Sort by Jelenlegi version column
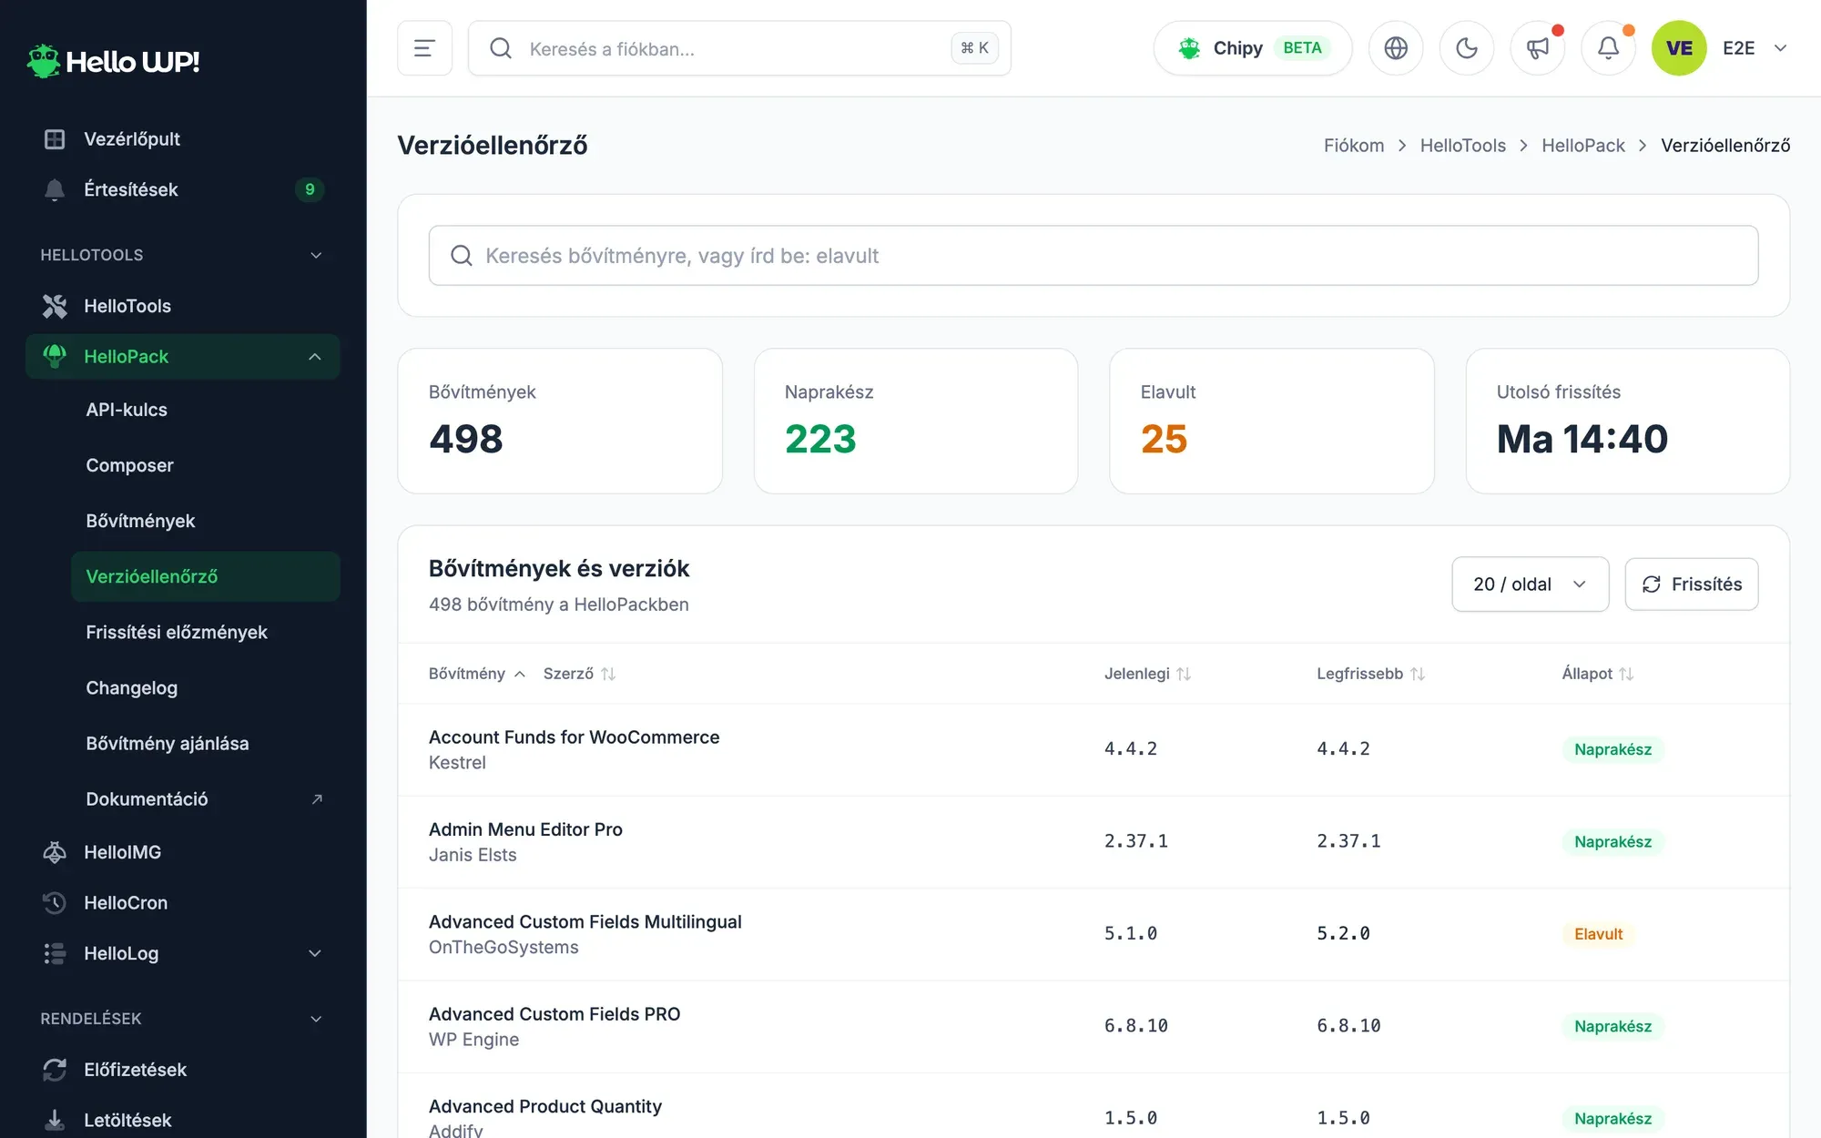 [x=1147, y=674]
